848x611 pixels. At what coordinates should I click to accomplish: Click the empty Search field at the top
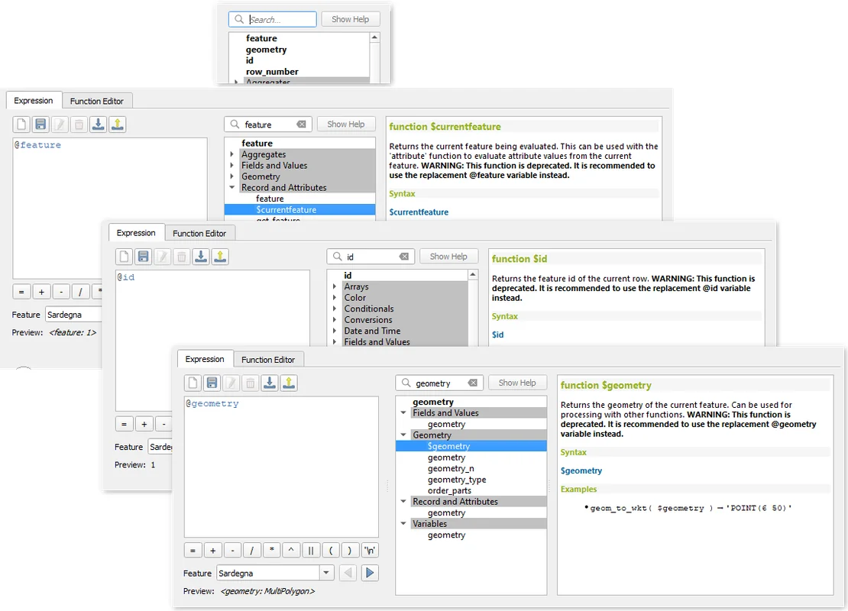click(x=281, y=20)
